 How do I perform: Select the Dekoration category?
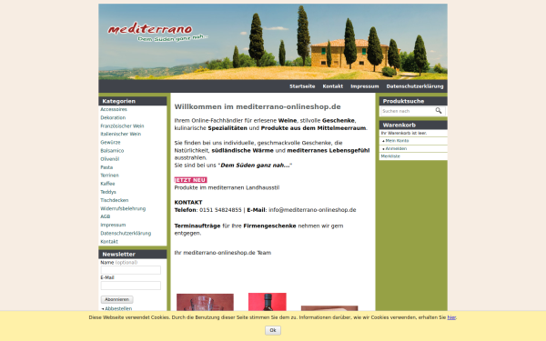113,117
